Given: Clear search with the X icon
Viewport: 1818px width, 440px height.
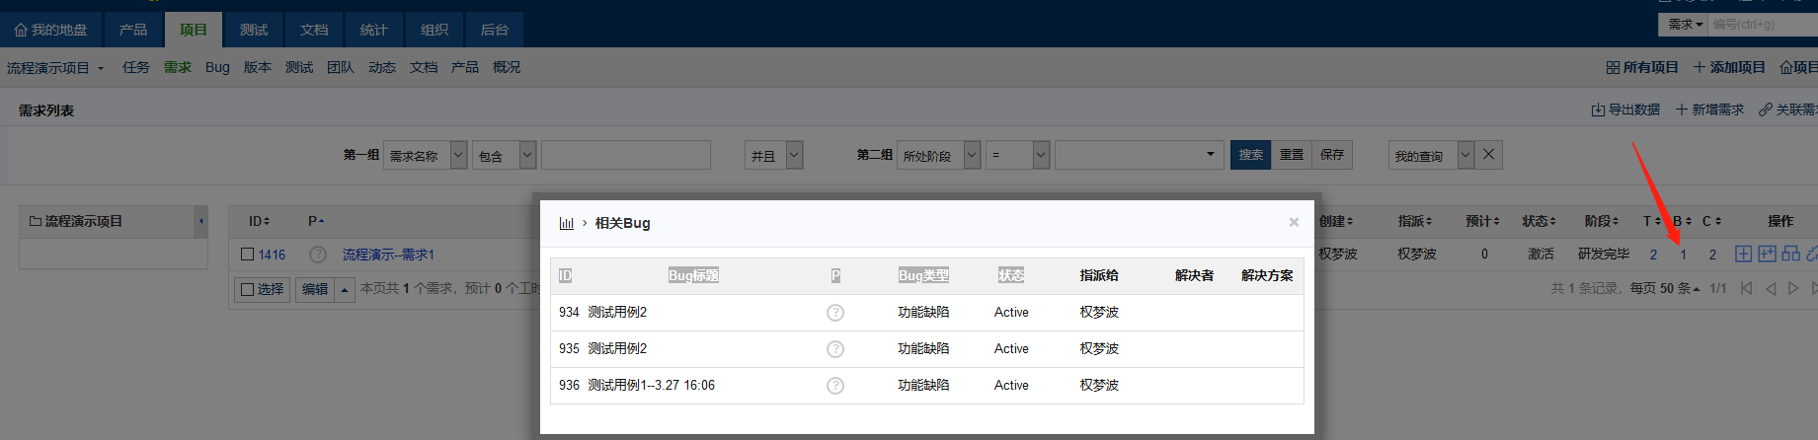Looking at the screenshot, I should coord(1489,154).
